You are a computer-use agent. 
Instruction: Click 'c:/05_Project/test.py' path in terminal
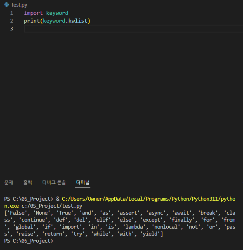point(52,206)
